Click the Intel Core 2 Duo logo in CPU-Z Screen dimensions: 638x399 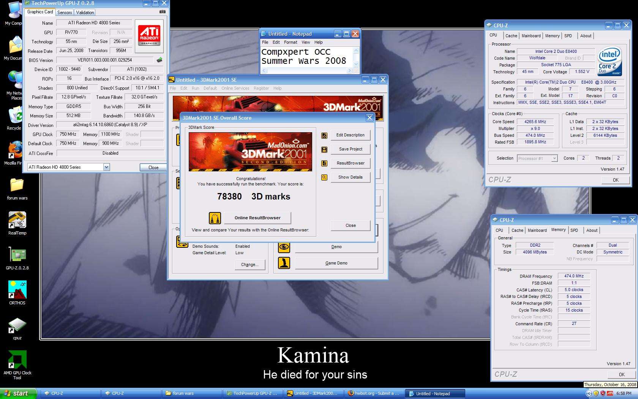[609, 61]
